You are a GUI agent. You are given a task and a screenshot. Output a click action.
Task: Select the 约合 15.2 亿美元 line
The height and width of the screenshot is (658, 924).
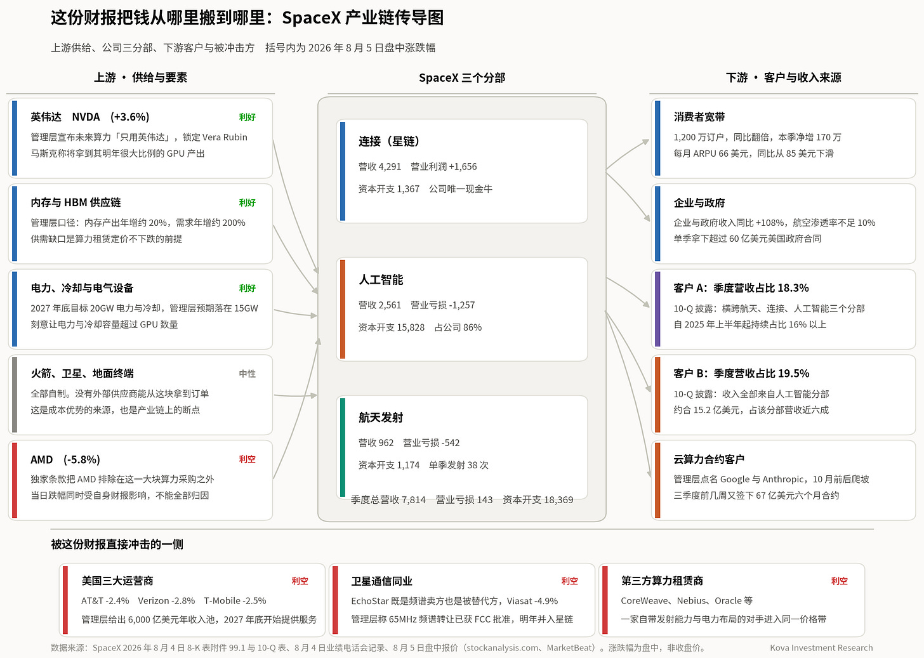point(751,410)
